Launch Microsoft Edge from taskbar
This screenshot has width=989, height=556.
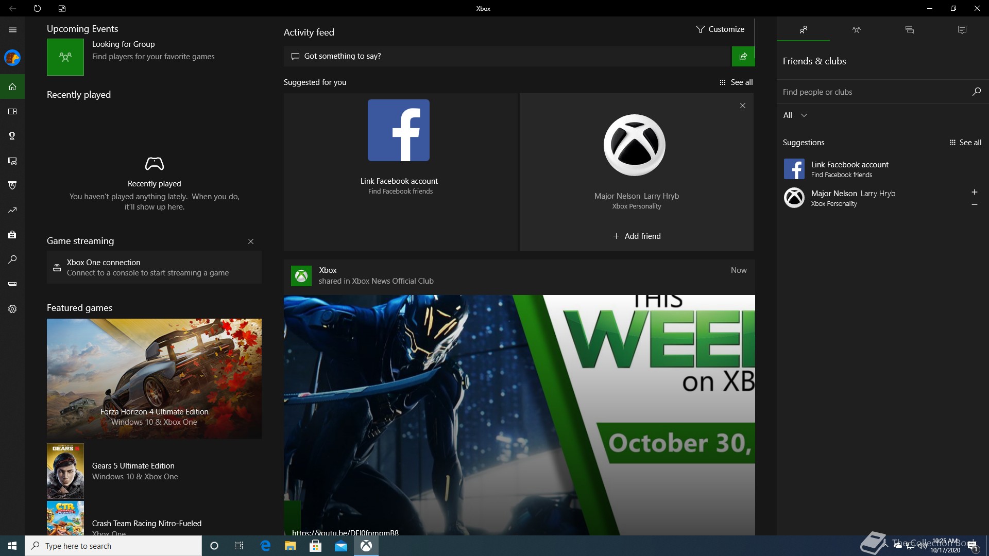point(265,546)
